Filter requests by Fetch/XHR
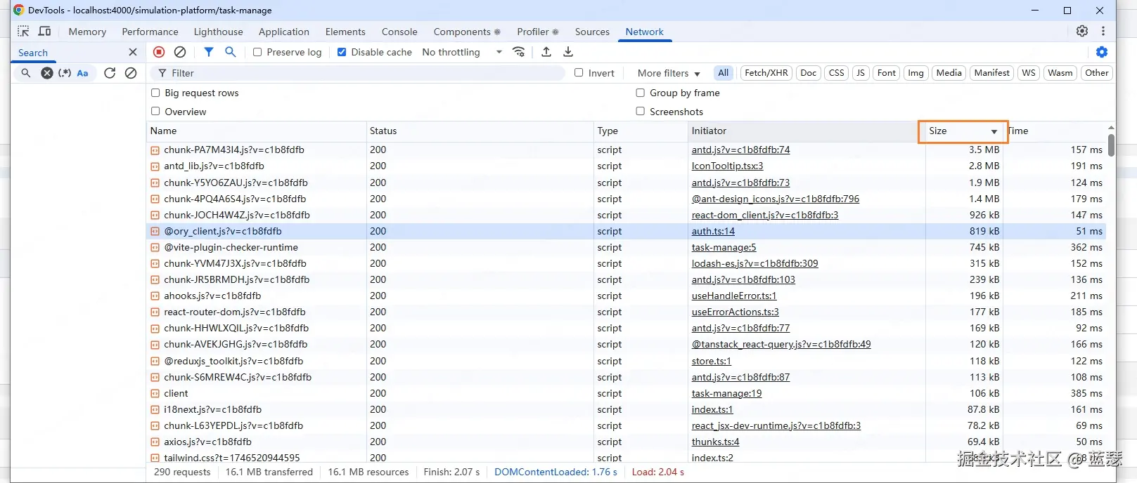The height and width of the screenshot is (483, 1137). [766, 73]
